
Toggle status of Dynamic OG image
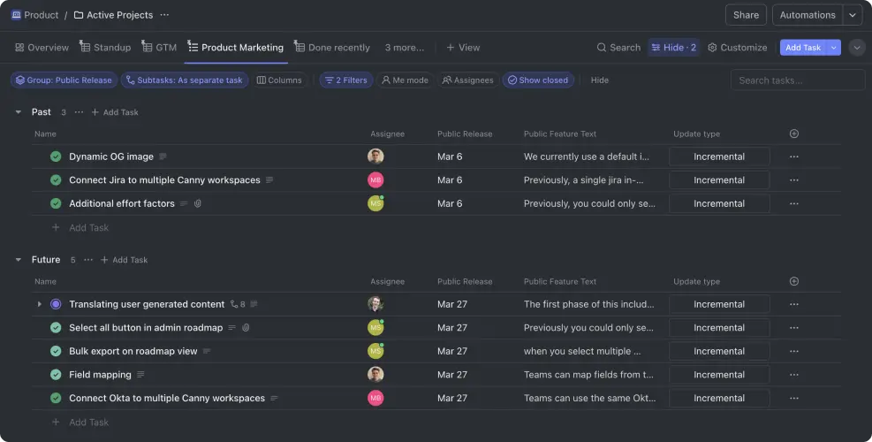click(56, 156)
